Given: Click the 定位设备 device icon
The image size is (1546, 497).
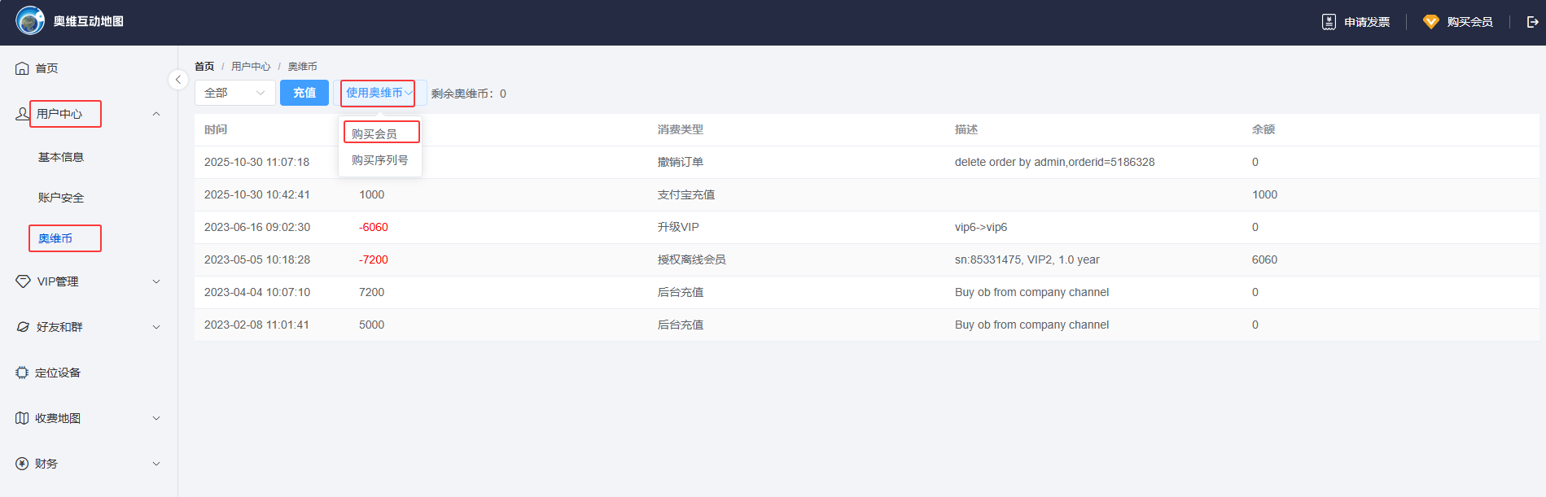Looking at the screenshot, I should 22,373.
